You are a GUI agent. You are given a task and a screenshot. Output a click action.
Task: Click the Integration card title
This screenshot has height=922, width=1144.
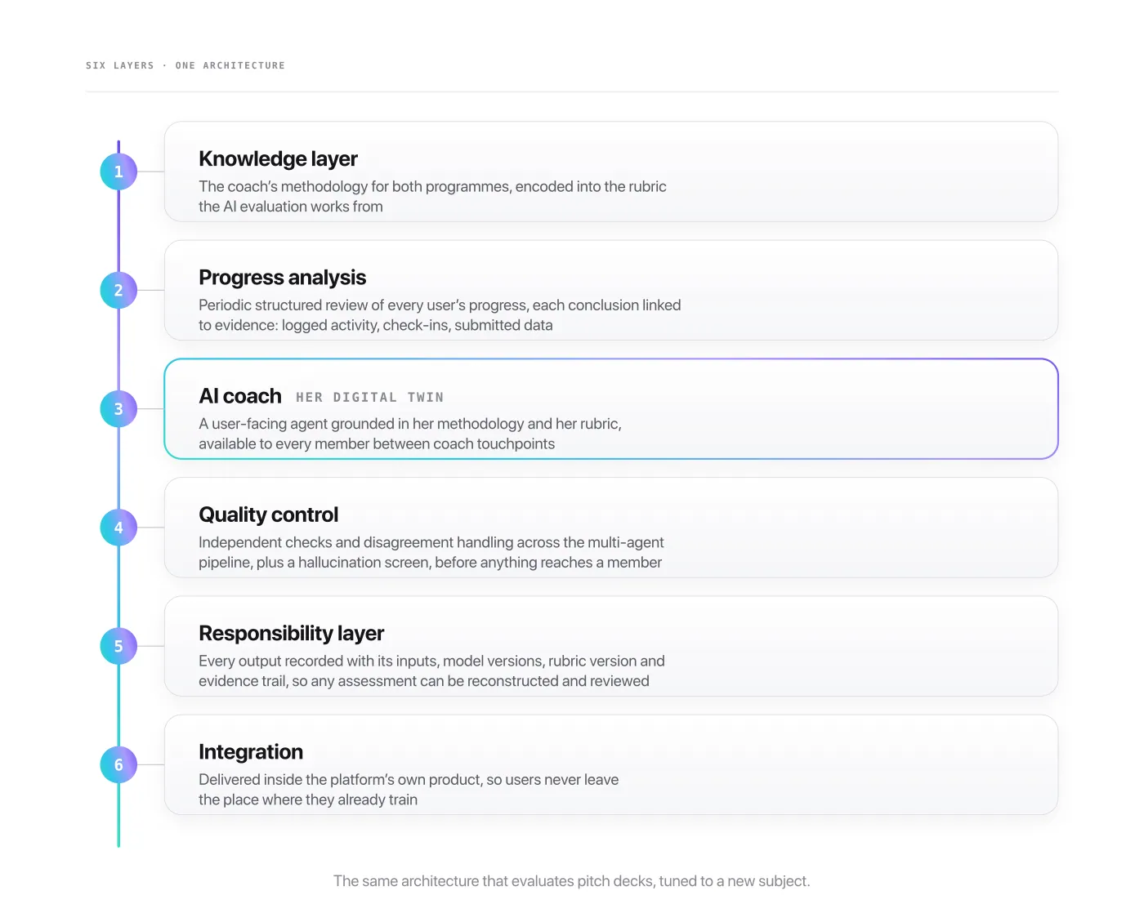pos(251,752)
